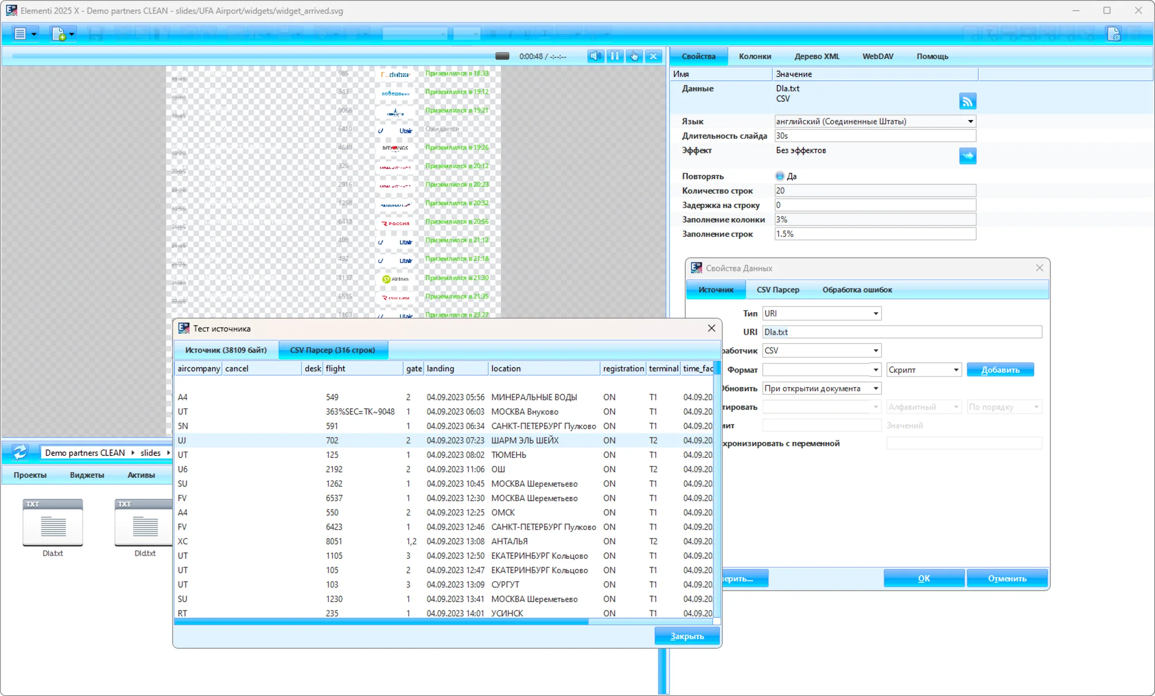Pause the slide preview playback
Screen dimensions: 1155x696
point(615,56)
